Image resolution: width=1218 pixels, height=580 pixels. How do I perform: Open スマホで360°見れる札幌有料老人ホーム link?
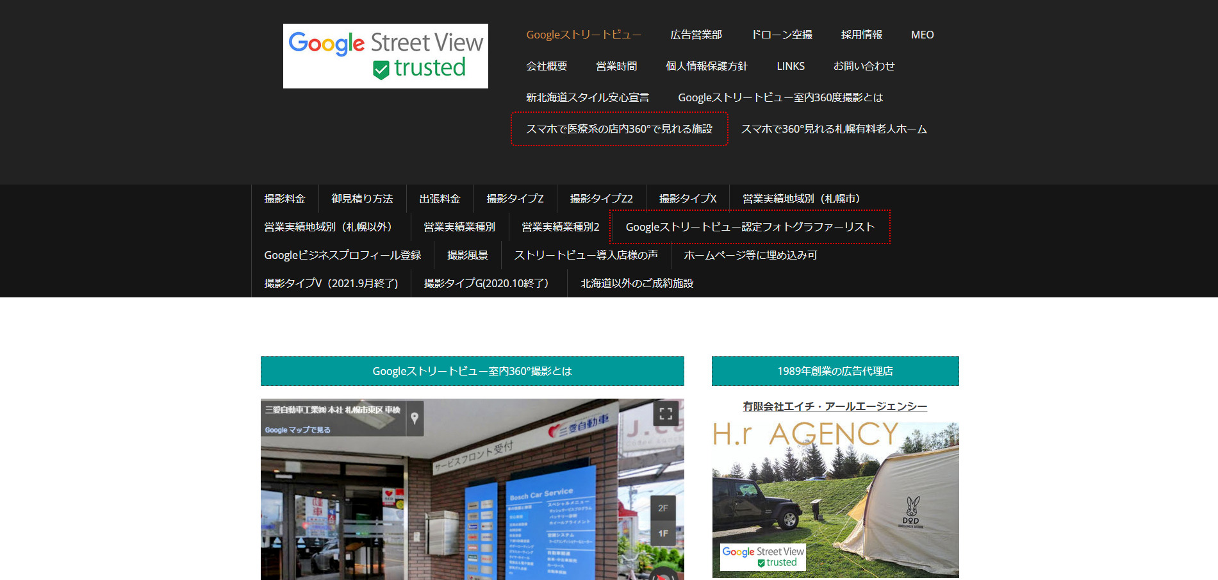834,129
